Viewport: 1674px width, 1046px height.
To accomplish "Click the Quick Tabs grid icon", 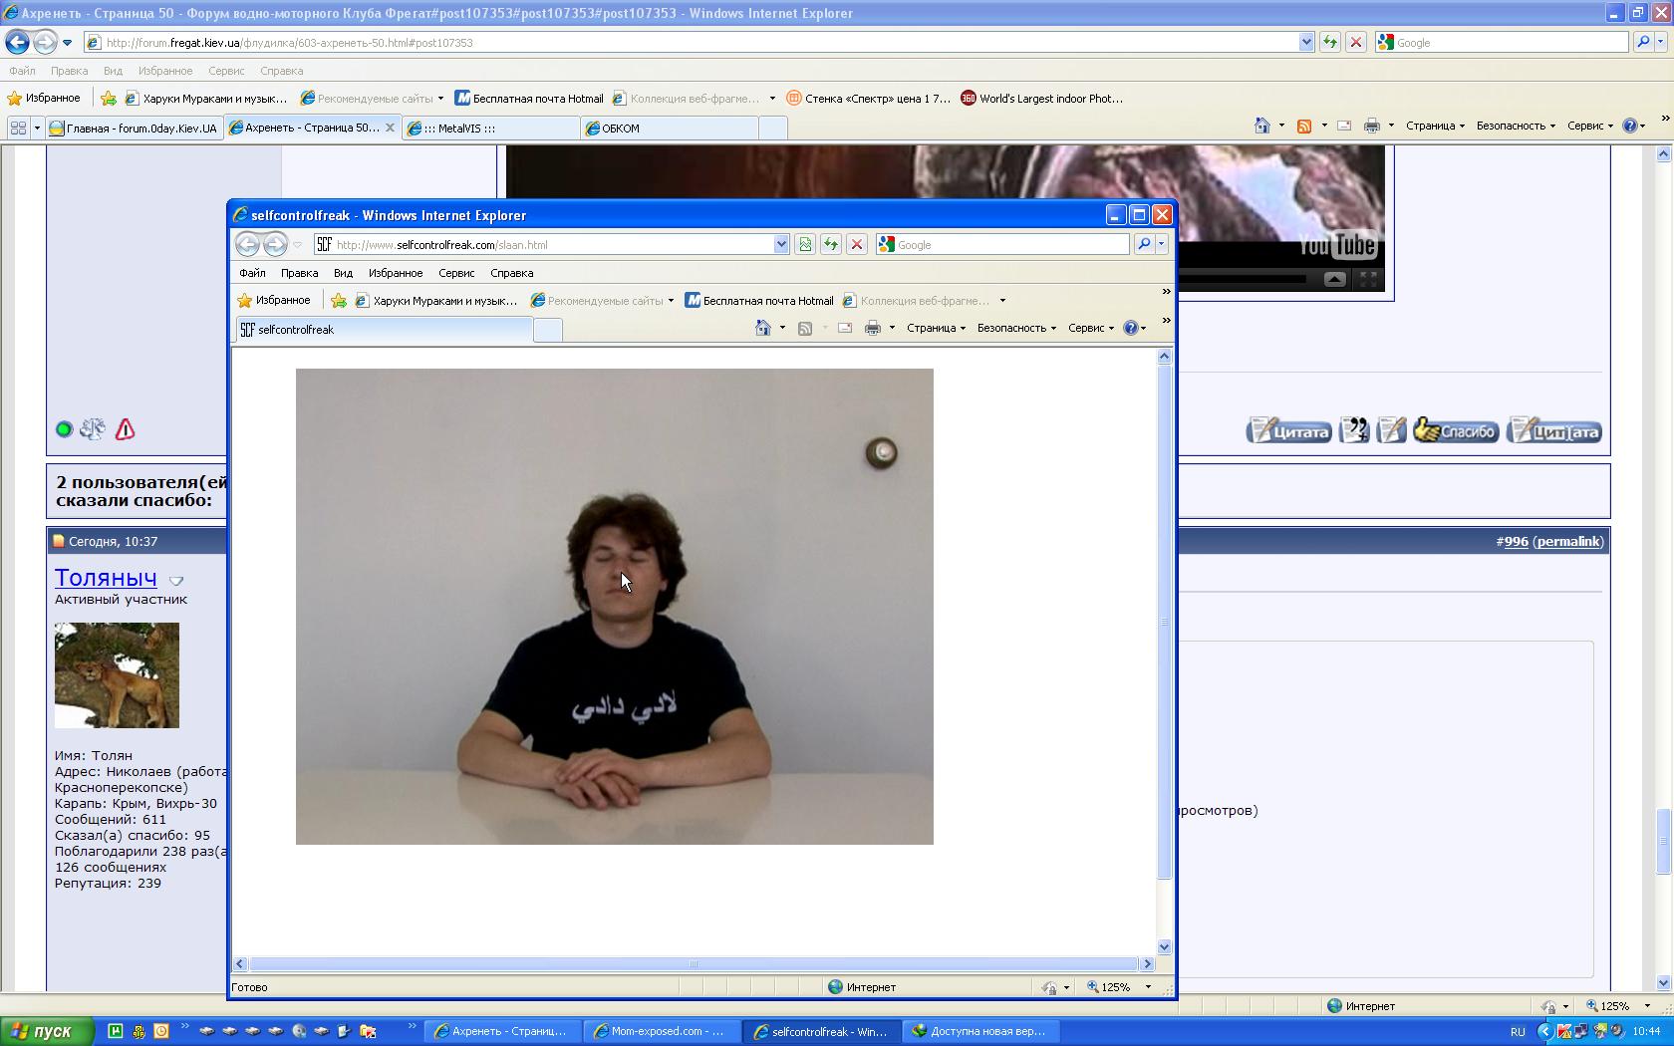I will click(x=18, y=128).
